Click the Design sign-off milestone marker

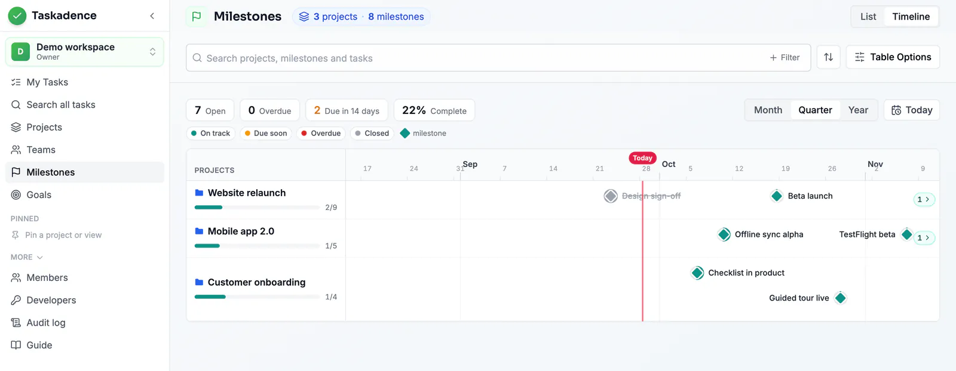point(611,196)
